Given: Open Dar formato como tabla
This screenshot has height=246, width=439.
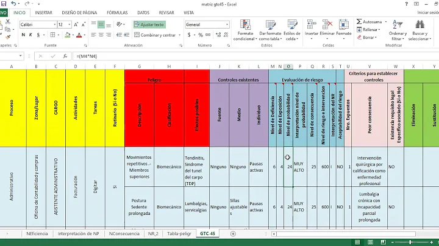Looking at the screenshot, I should 270,30.
